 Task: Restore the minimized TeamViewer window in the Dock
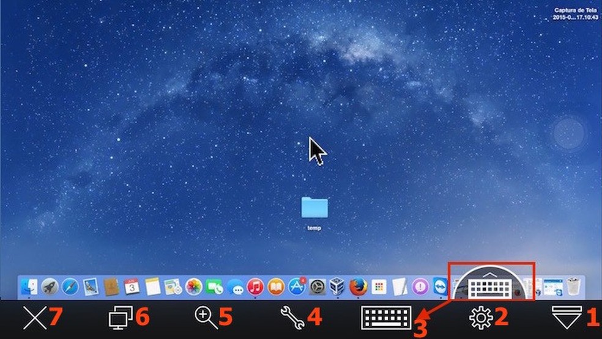(553, 287)
